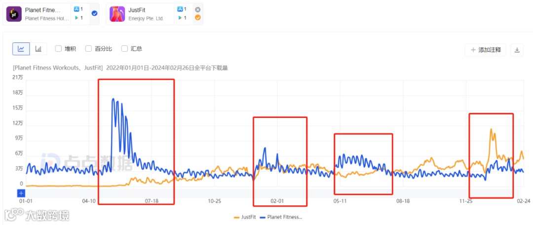Switch to the bar chart view icon
The image size is (533, 225).
(38, 49)
